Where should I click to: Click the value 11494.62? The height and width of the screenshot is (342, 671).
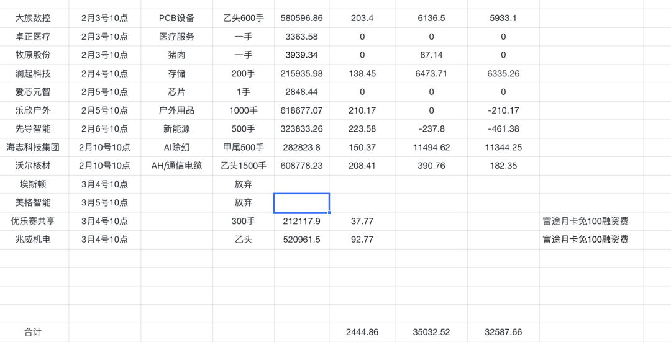[431, 148]
